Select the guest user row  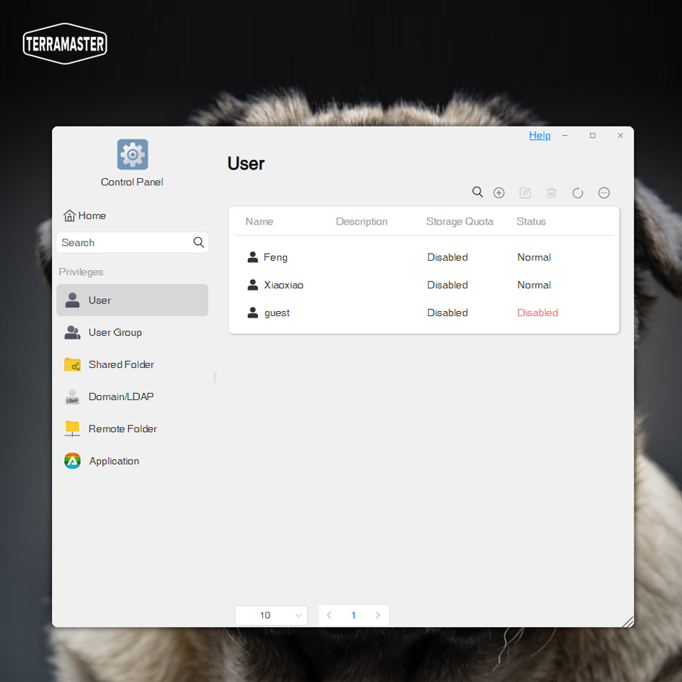(424, 313)
